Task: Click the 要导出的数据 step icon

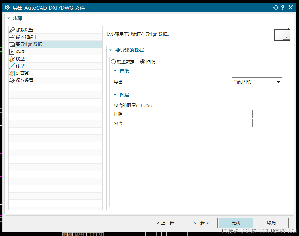Action: (x=12, y=44)
